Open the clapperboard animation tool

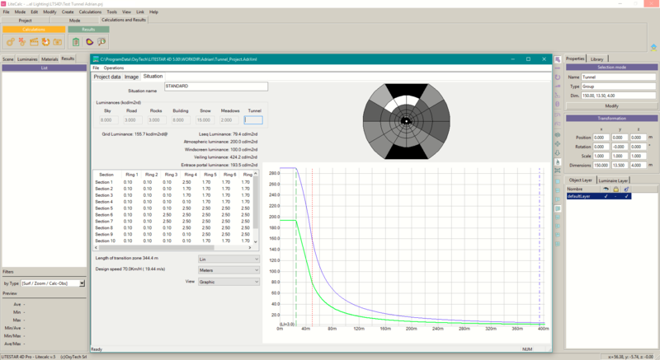tap(34, 41)
